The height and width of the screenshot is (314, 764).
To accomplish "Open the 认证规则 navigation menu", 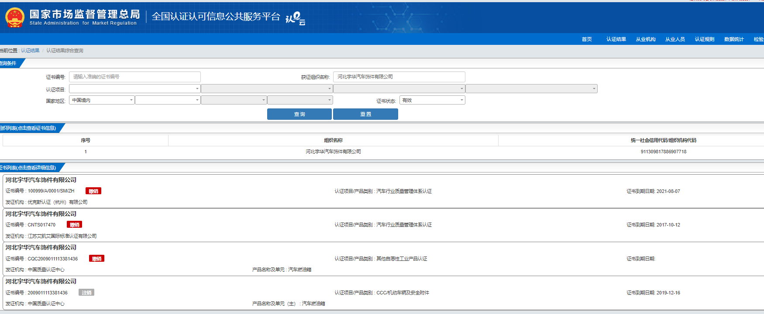I will [705, 39].
